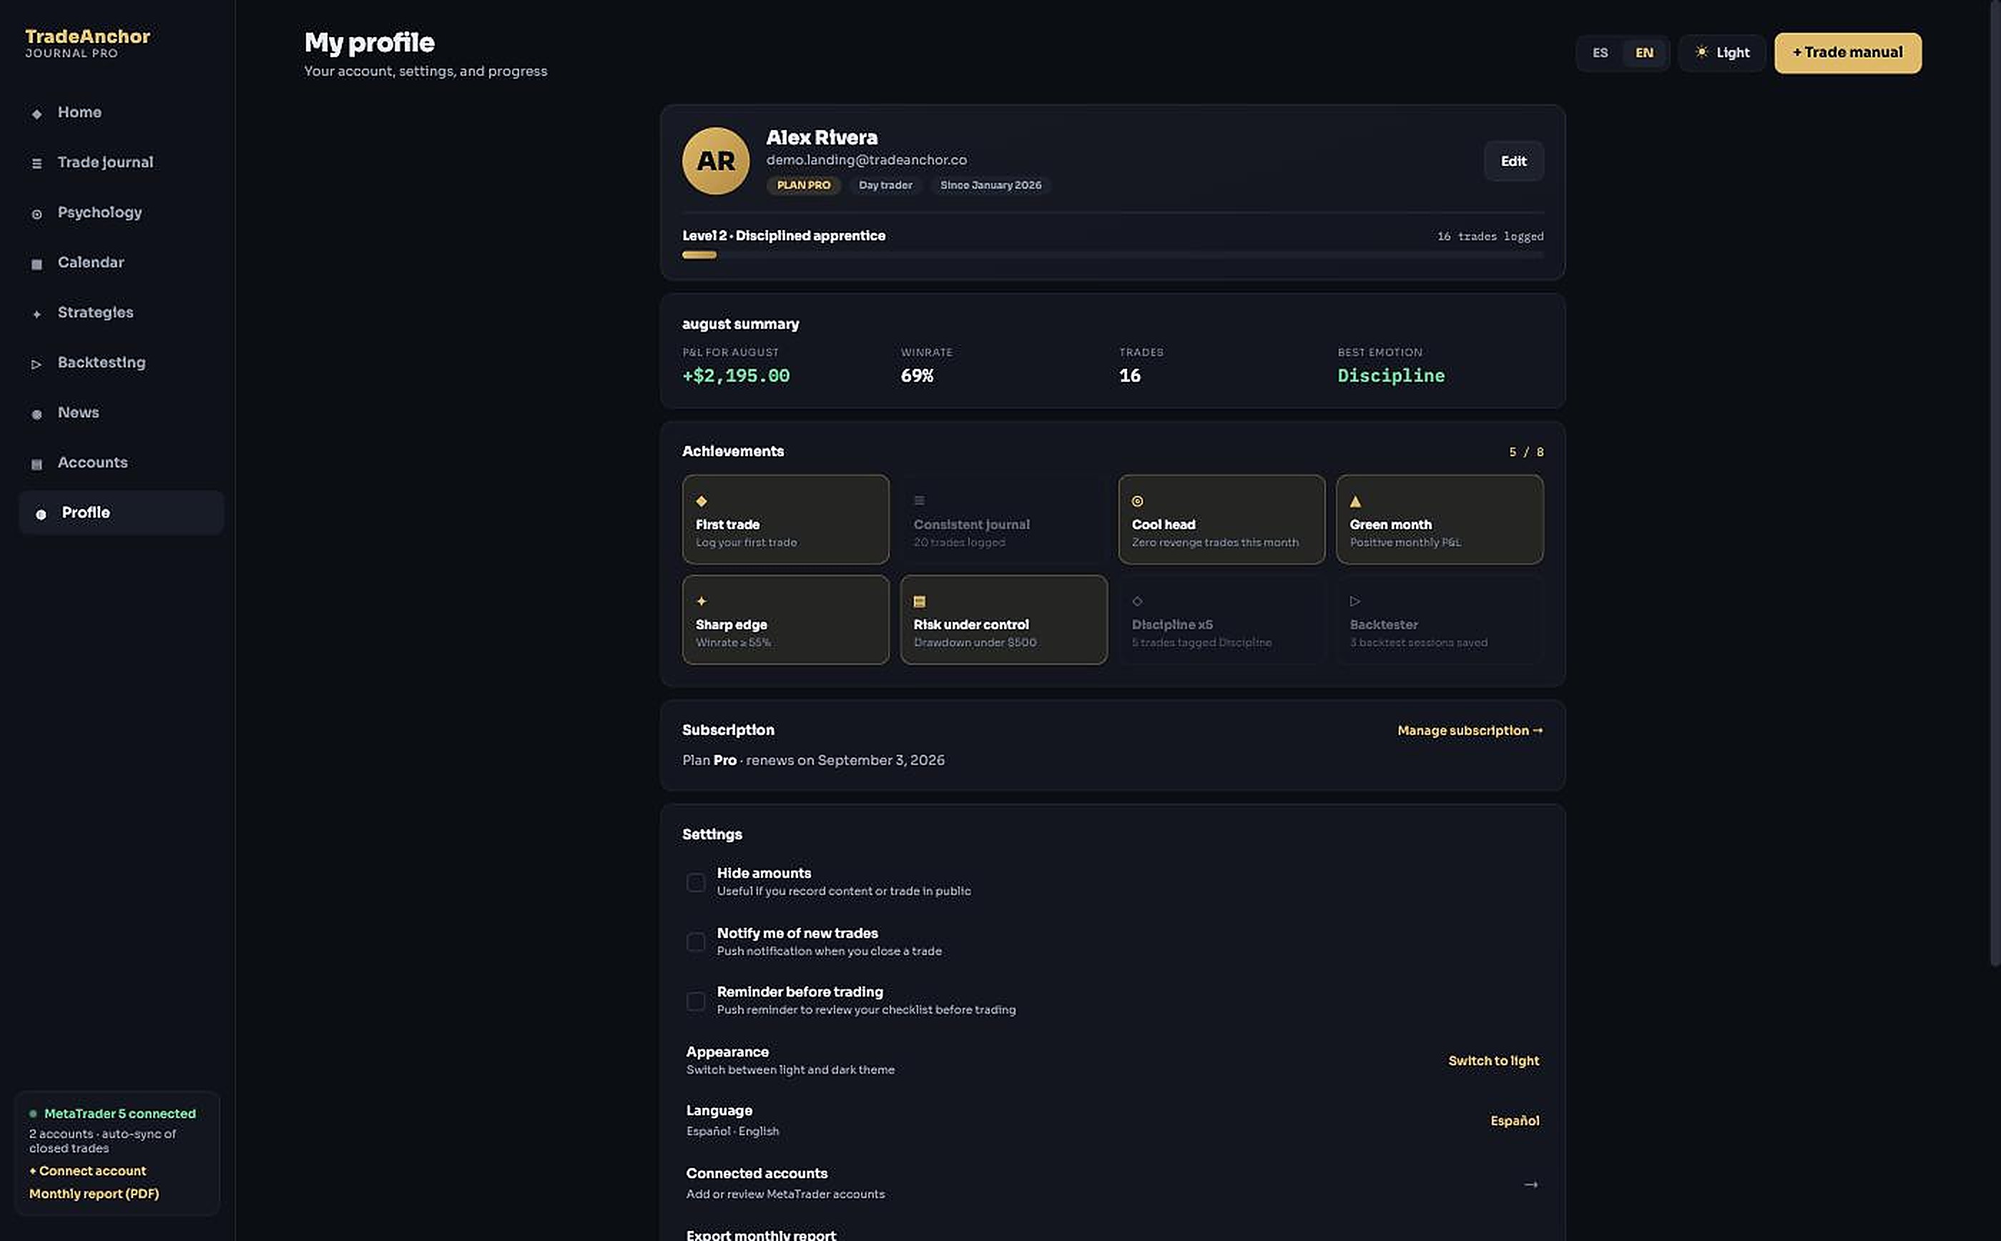Click the Discipline x5 diamond outline icon
The image size is (2001, 1241).
tap(1137, 600)
